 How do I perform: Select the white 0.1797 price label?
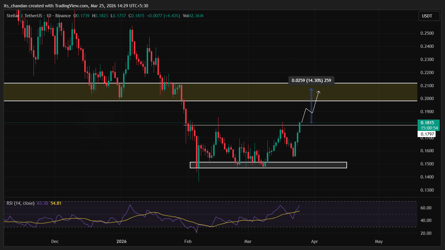[427, 134]
